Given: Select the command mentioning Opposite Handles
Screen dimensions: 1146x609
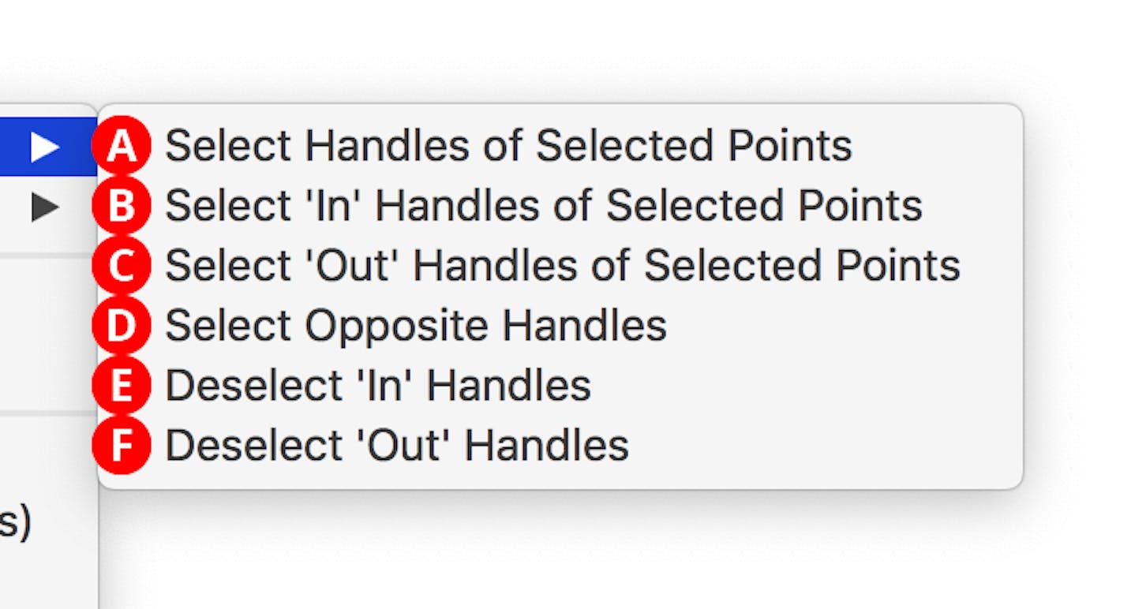Looking at the screenshot, I should coord(414,324).
